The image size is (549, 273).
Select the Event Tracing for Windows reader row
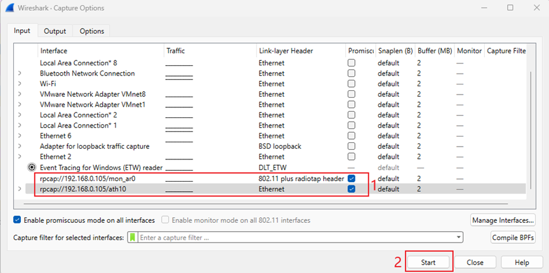point(270,168)
